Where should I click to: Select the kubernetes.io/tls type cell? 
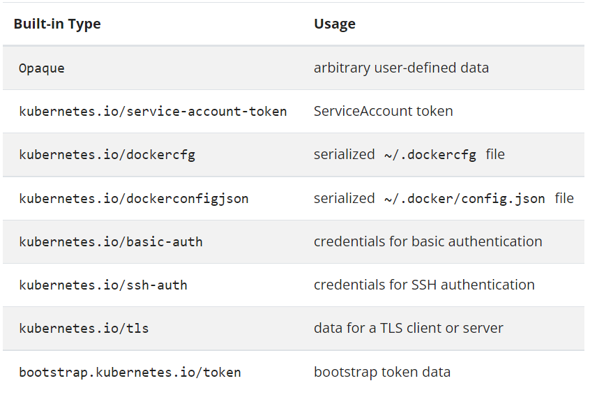click(84, 329)
